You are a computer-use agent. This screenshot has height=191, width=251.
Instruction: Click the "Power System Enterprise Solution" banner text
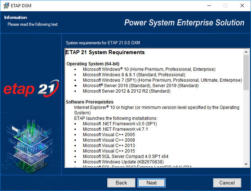click(184, 23)
